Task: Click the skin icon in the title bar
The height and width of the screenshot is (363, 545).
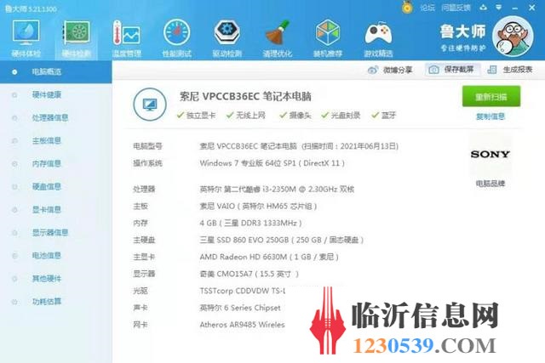Action: (x=483, y=7)
